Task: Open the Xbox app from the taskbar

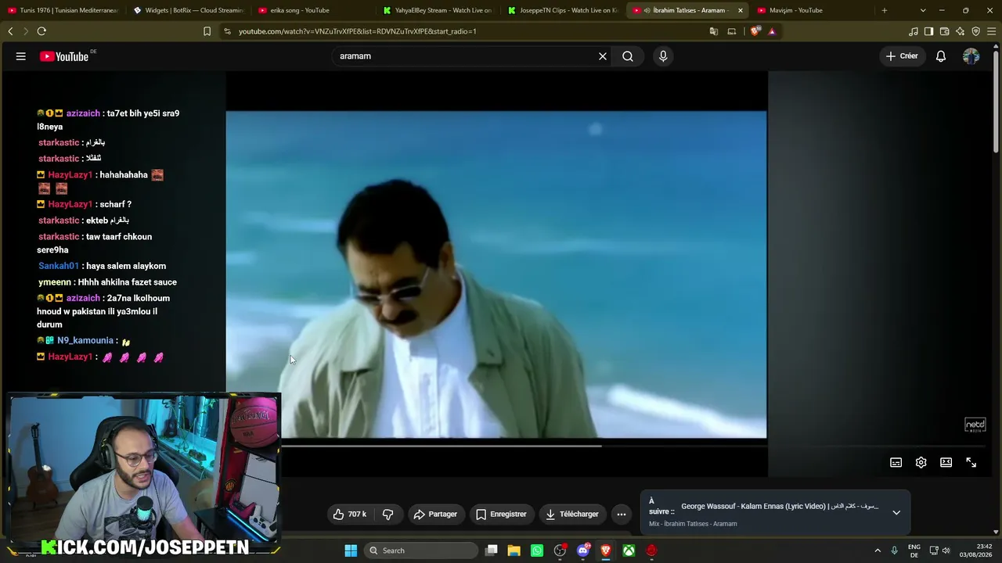Action: pos(629,550)
